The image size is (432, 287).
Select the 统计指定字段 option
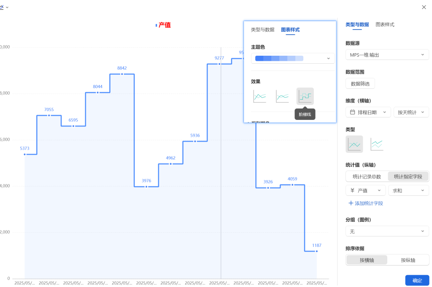click(408, 176)
